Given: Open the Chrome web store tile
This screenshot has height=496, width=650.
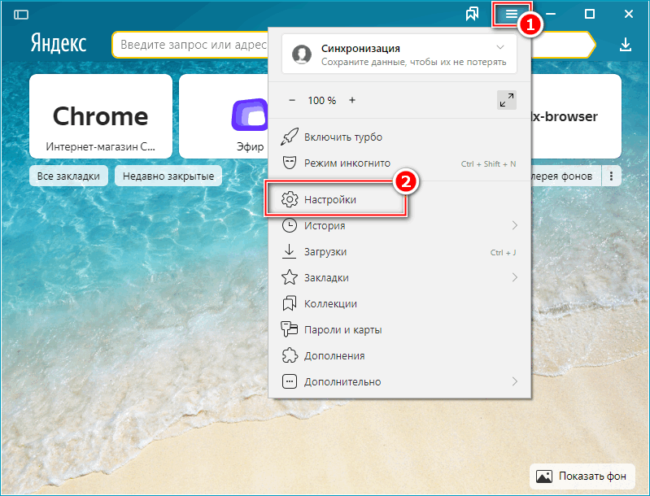Looking at the screenshot, I should coord(100,116).
